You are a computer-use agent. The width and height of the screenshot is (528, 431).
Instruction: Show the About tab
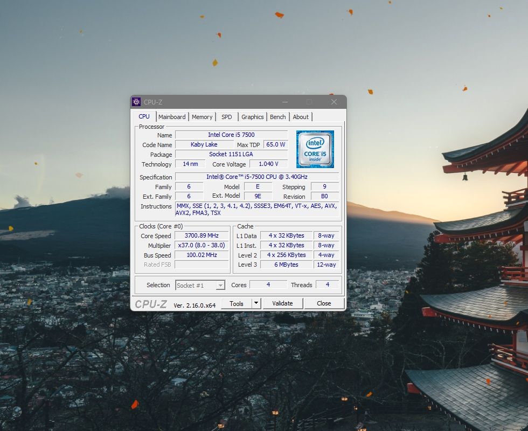pyautogui.click(x=301, y=117)
